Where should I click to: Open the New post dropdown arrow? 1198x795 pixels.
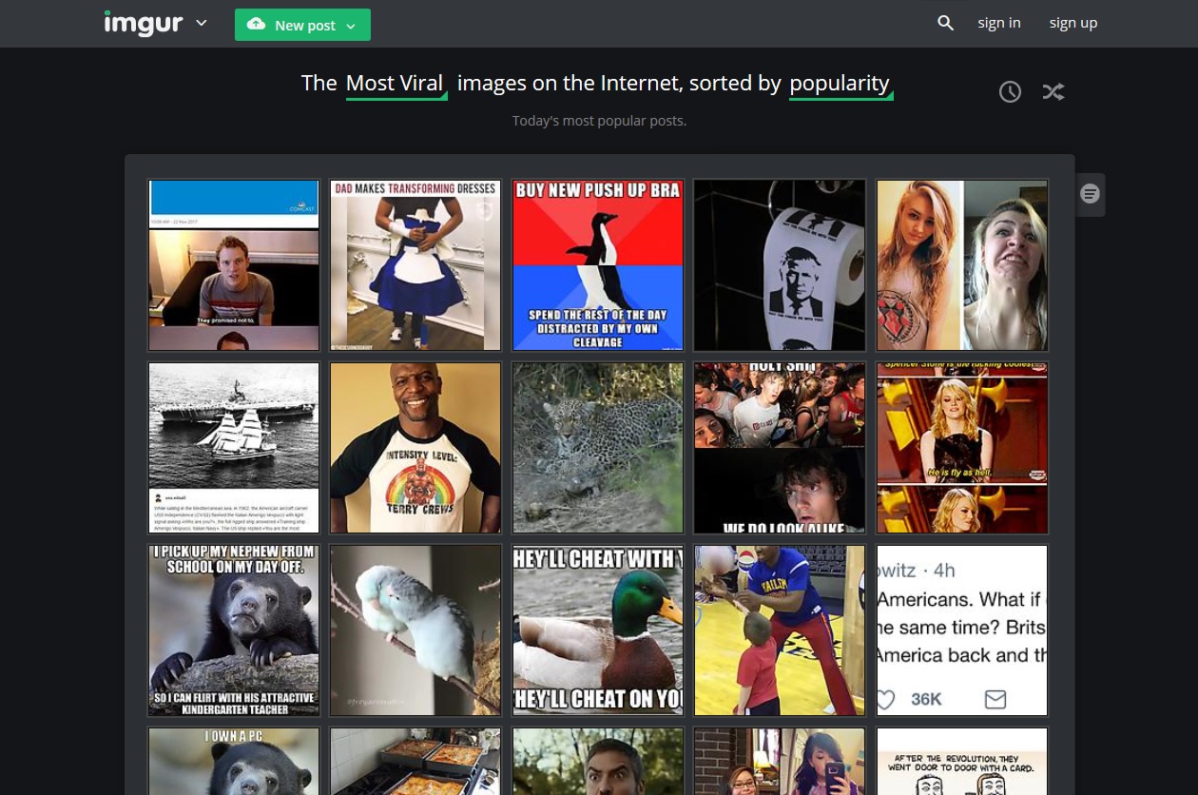pyautogui.click(x=350, y=26)
